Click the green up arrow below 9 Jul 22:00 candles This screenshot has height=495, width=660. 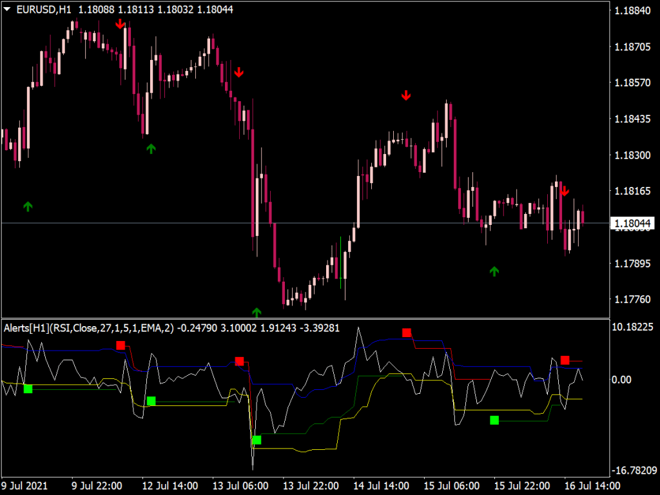pos(150,150)
